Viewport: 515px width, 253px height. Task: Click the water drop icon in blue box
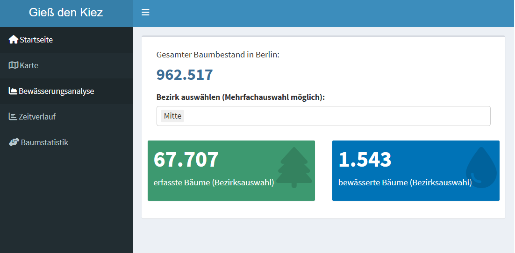[x=481, y=168]
